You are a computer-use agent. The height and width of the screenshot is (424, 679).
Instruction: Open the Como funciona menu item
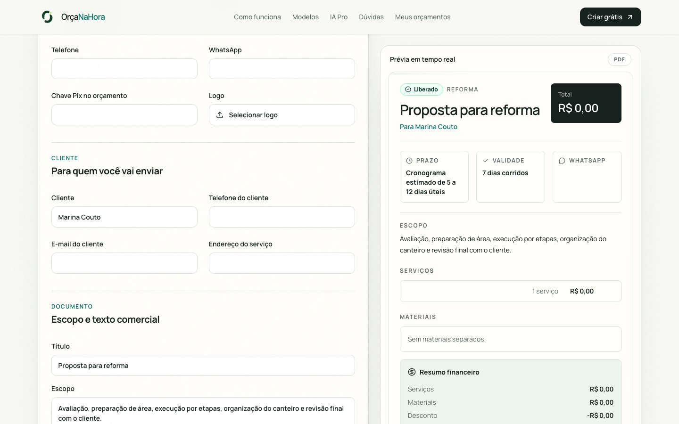pyautogui.click(x=257, y=17)
